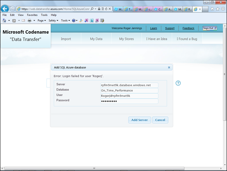The height and width of the screenshot is (171, 227).
Task: Close the active browser tab
Action: (200, 9)
